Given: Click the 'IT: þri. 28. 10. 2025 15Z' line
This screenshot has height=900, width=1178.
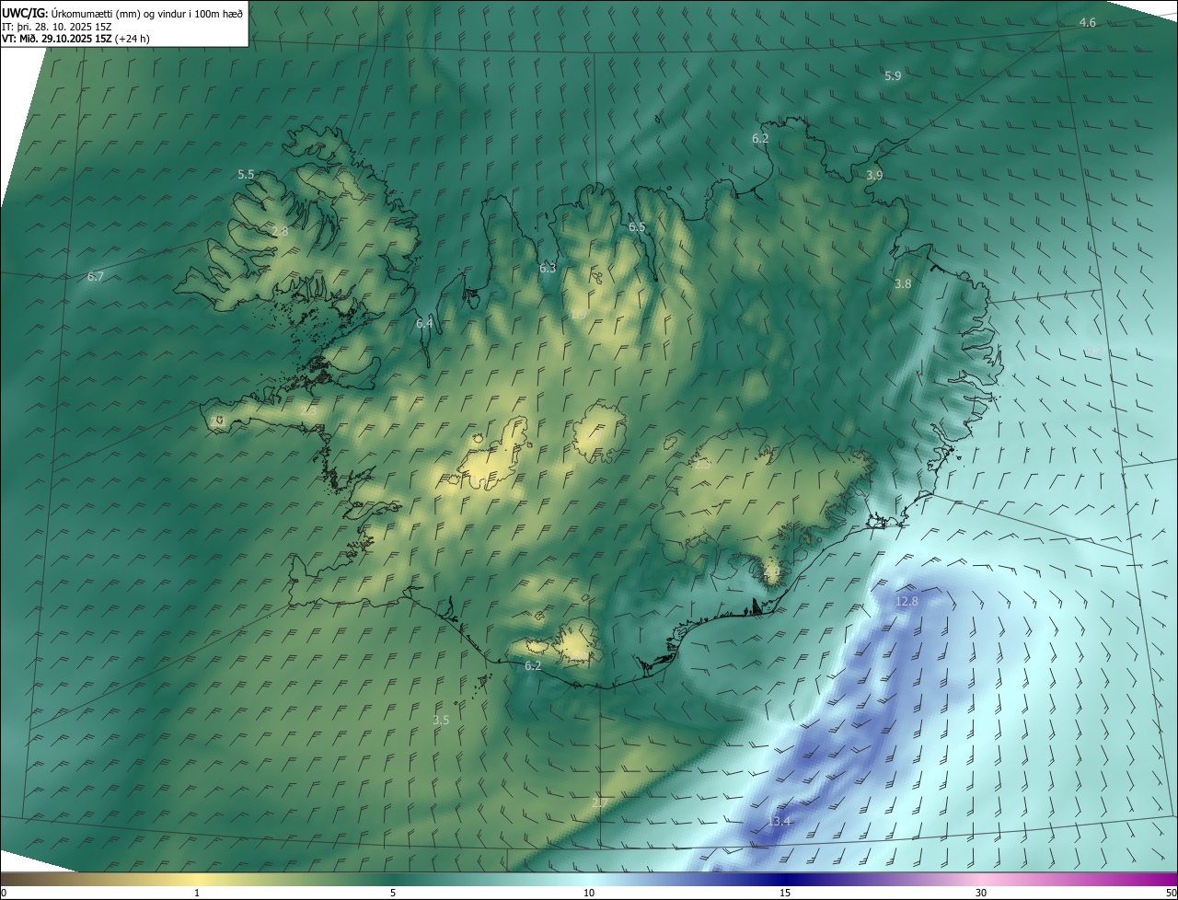Looking at the screenshot, I should (x=57, y=26).
